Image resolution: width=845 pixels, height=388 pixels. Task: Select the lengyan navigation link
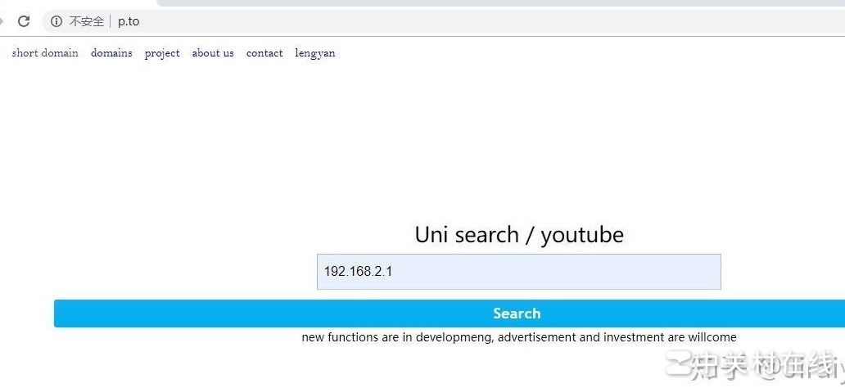[x=315, y=53]
